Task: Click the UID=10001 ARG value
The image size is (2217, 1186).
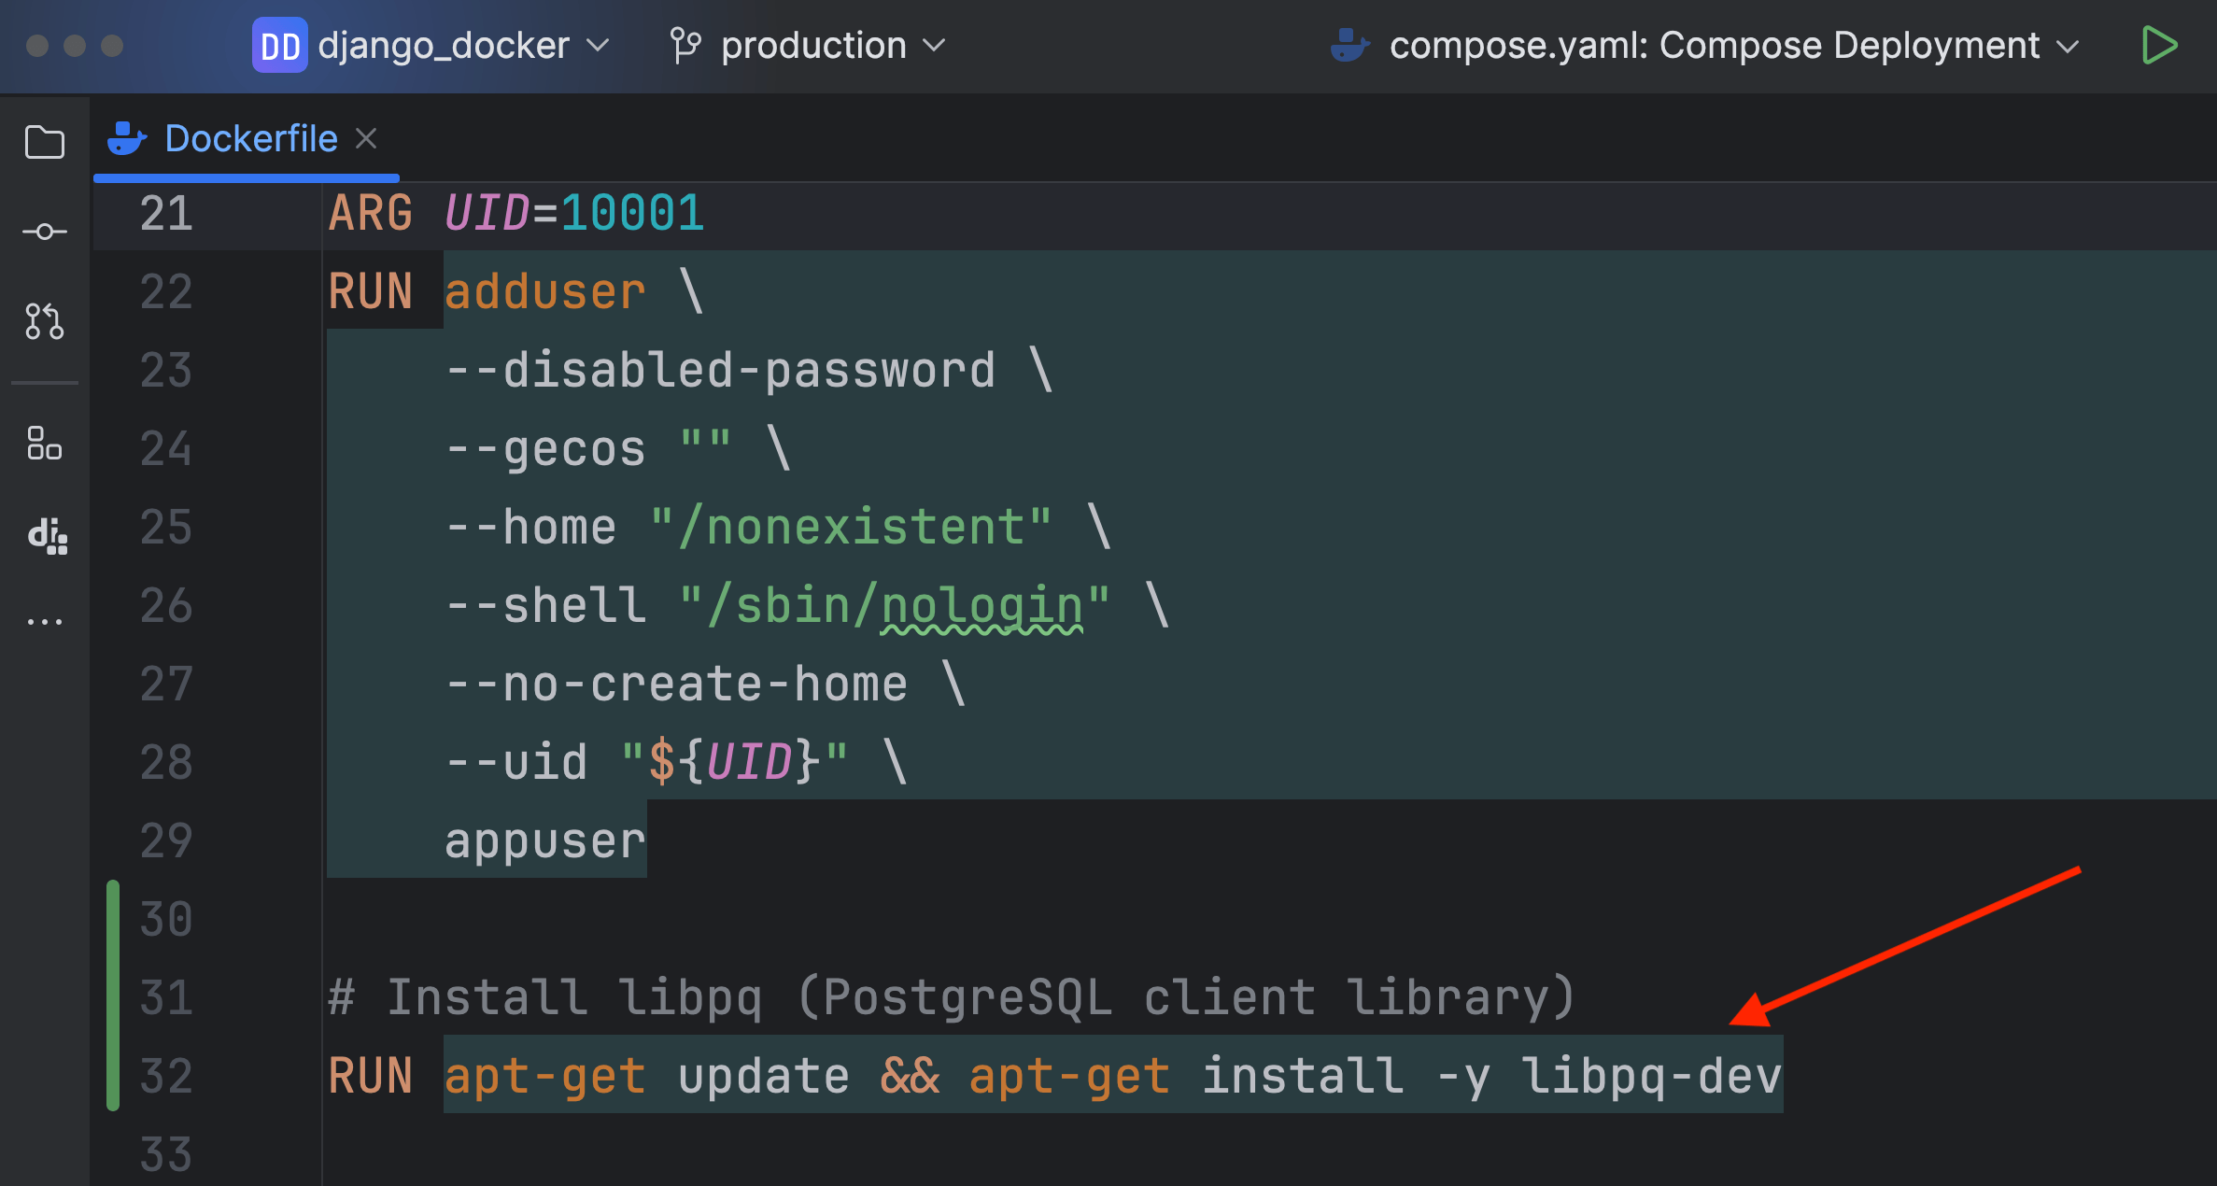Action: point(631,213)
